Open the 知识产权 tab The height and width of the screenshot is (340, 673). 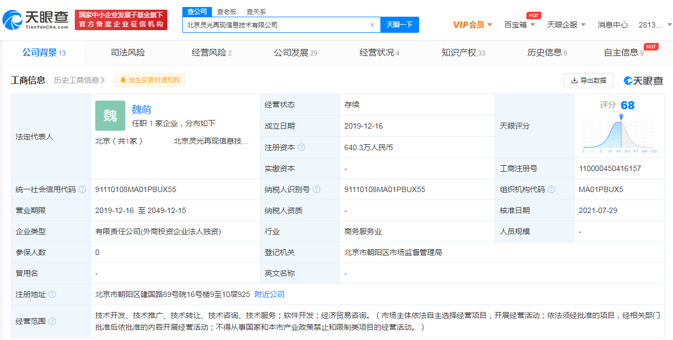click(x=463, y=53)
